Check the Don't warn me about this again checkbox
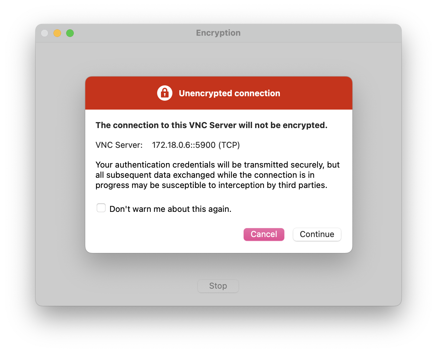 coord(101,207)
